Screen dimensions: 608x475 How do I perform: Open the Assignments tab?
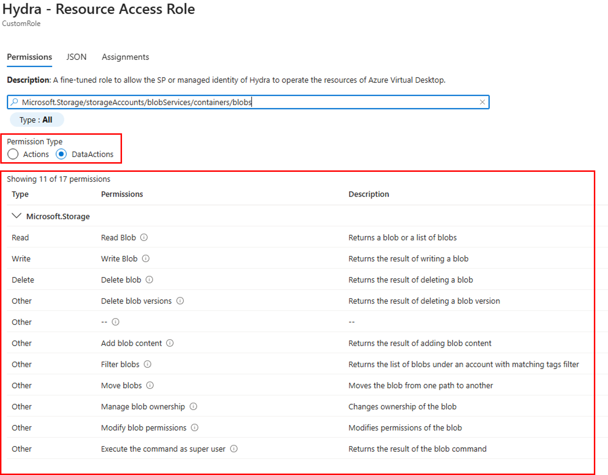point(125,57)
